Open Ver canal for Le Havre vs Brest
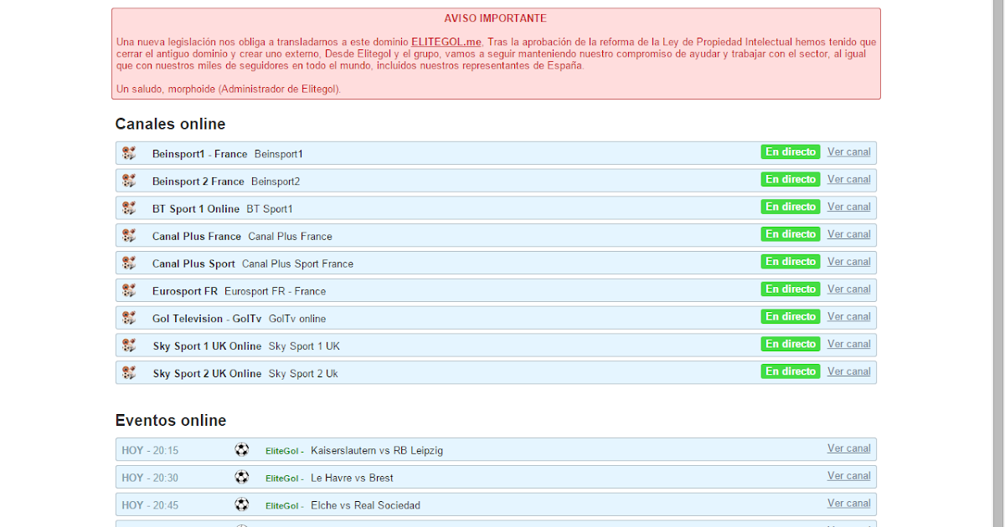Viewport: 1005px width, 527px height. (x=848, y=476)
